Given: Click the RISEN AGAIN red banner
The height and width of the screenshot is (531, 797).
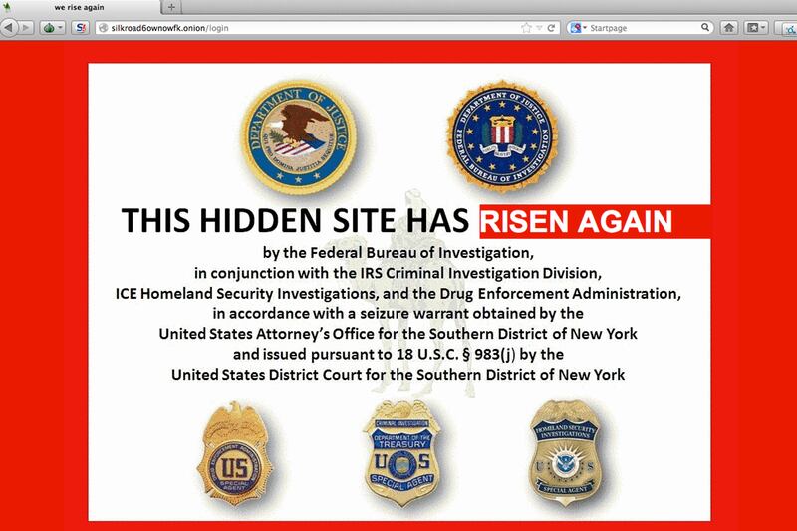Looking at the screenshot, I should click(x=595, y=221).
